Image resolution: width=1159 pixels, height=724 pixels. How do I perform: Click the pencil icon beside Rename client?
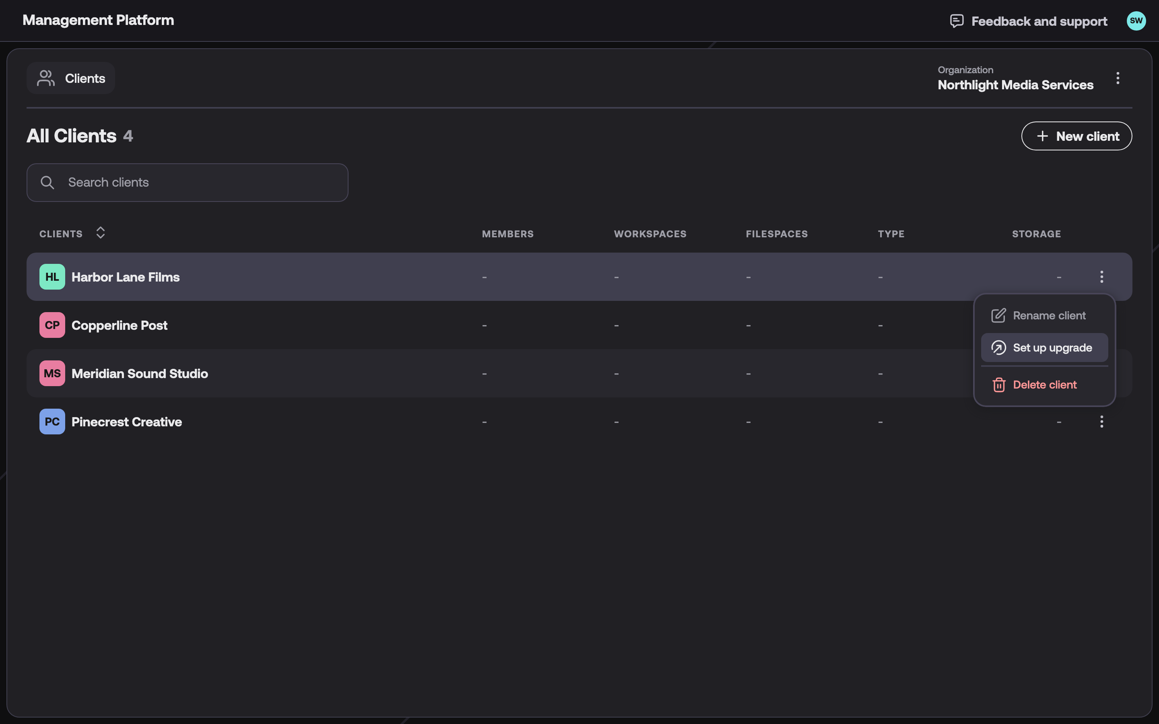(x=998, y=316)
